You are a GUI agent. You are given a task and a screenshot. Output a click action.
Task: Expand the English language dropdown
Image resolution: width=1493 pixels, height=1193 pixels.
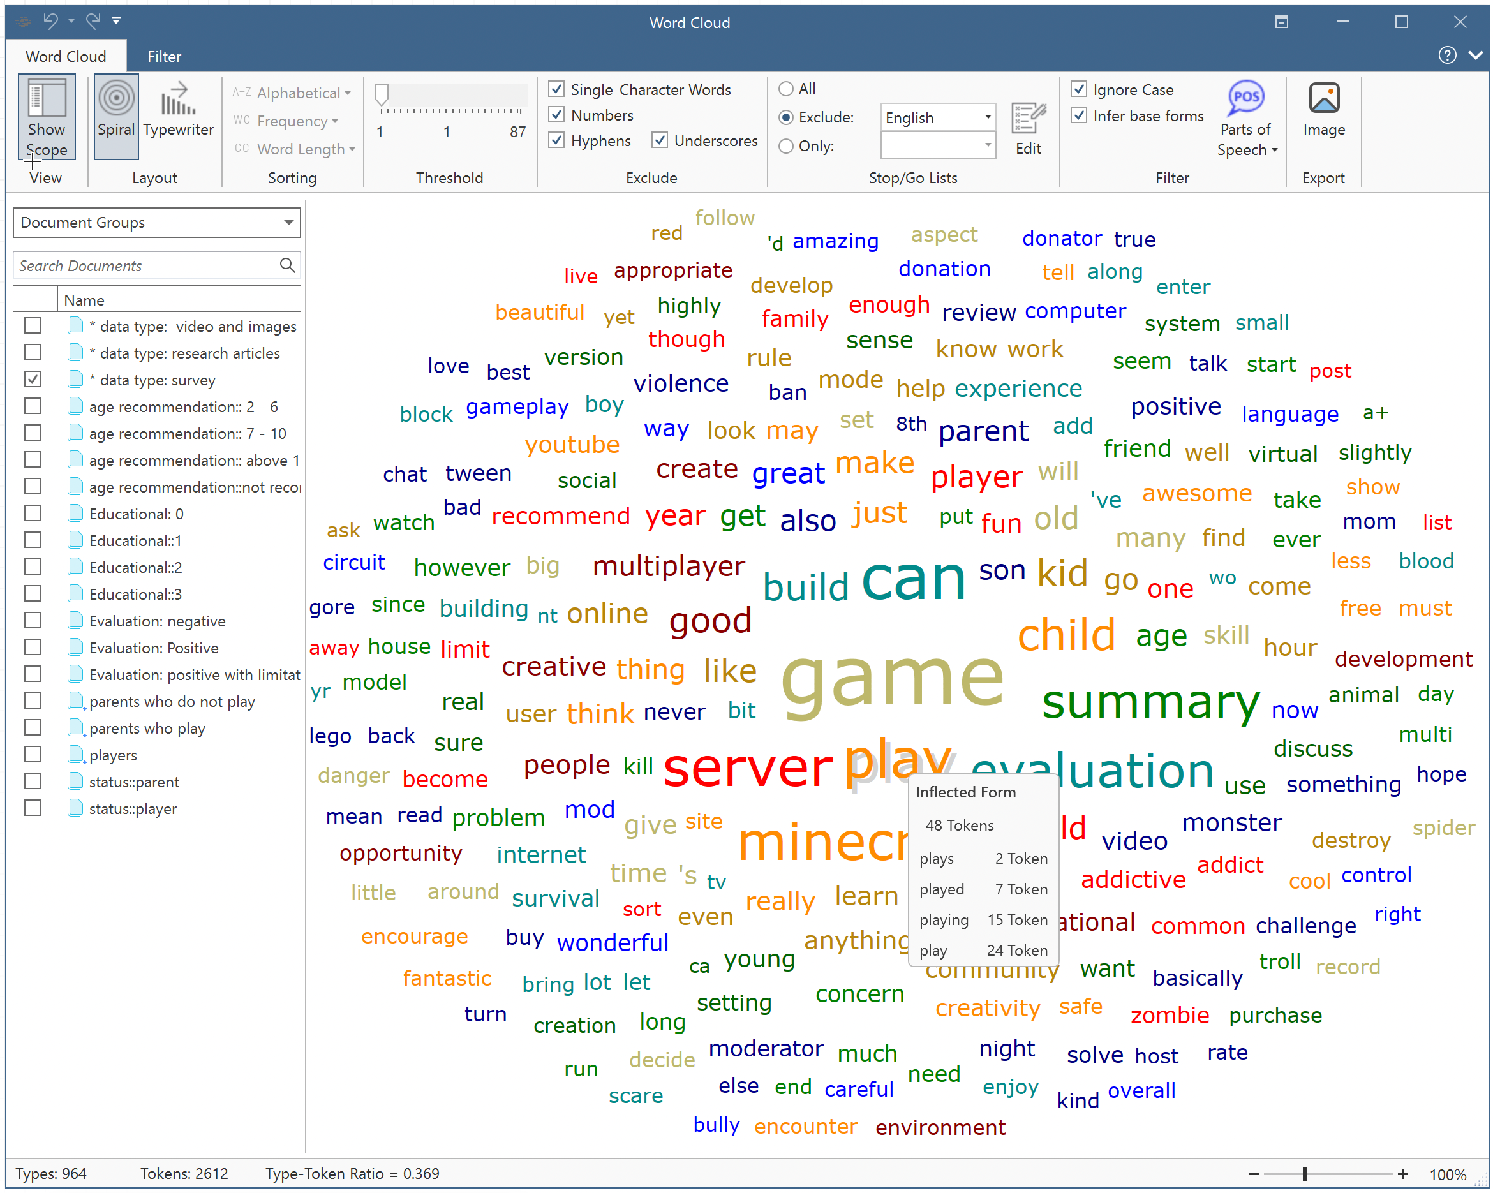(987, 117)
